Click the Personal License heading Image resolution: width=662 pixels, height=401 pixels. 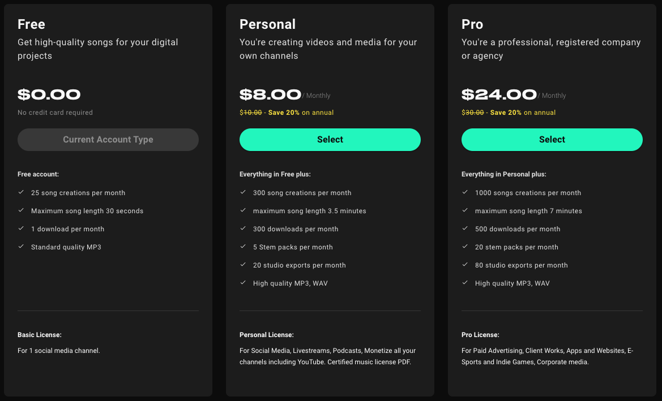coord(266,335)
